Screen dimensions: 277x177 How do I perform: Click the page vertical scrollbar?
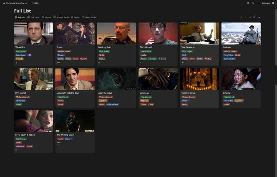point(276,37)
